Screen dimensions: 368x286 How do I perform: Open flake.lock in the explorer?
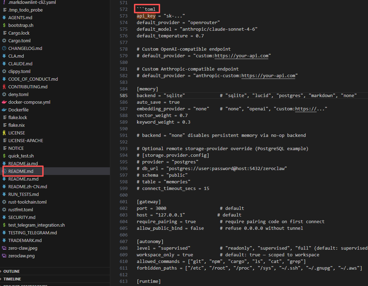pos(17,117)
